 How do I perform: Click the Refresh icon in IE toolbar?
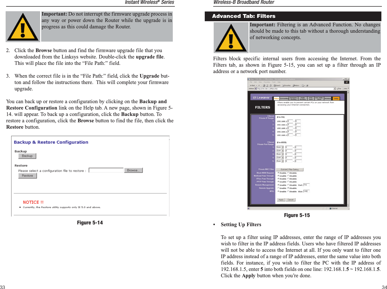pos(267,86)
